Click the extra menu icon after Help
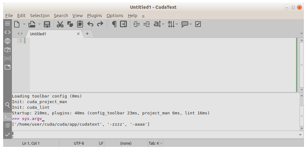307x150 pixels. coord(143,16)
